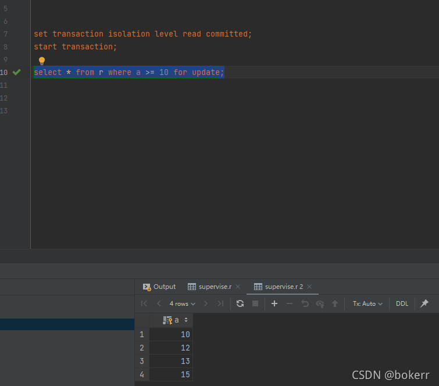
Task: Go to first page of results
Action: 144,303
